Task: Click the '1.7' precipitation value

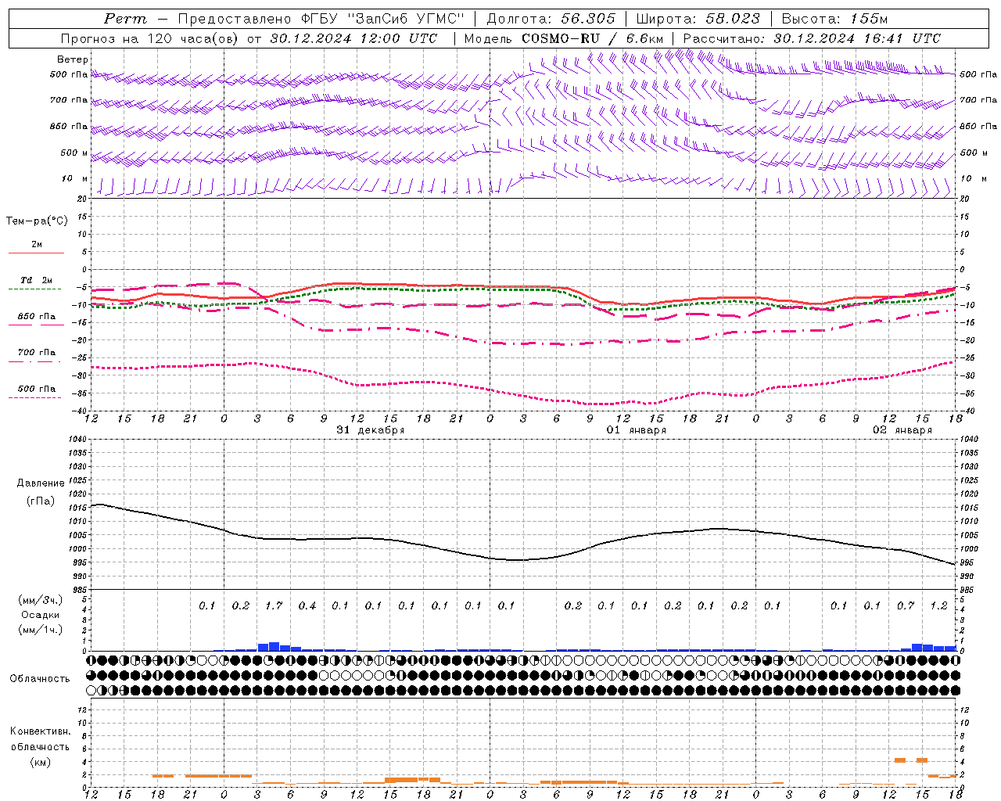Action: pyautogui.click(x=274, y=605)
